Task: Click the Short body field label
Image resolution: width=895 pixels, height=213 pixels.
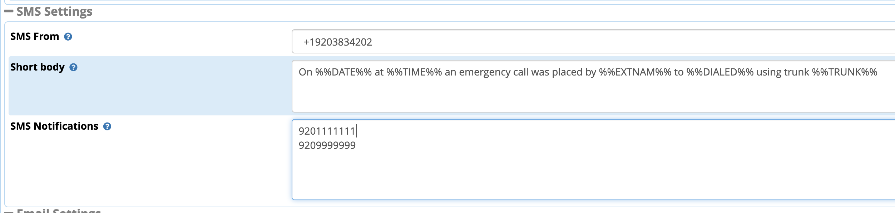Action: coord(38,67)
